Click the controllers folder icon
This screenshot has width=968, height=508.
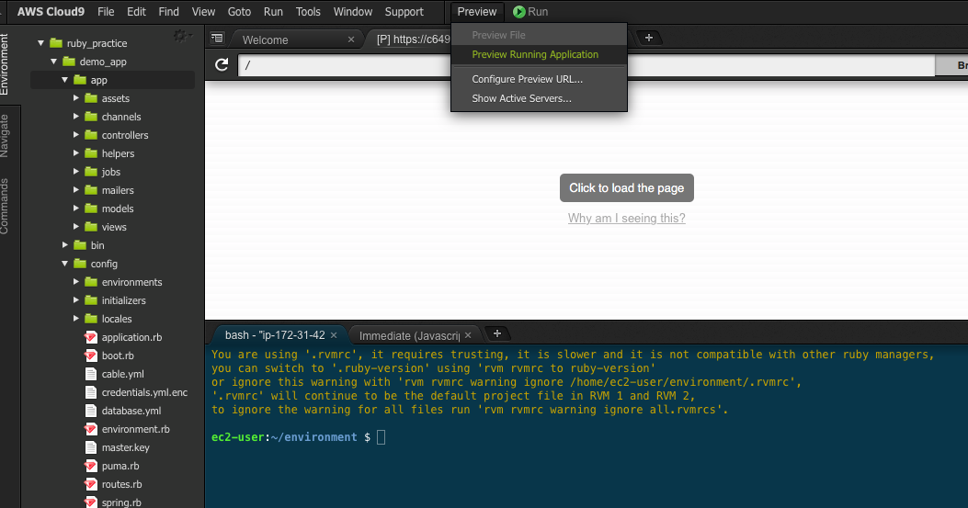click(91, 135)
